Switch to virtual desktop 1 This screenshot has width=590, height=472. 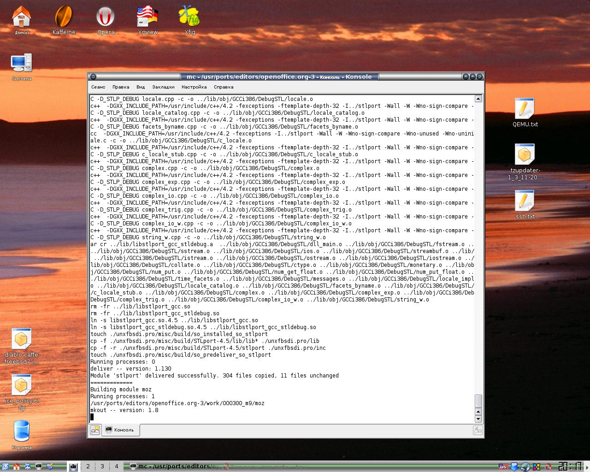(73, 466)
